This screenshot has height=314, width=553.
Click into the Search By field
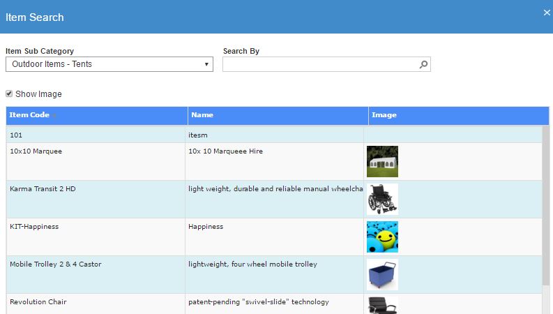[321, 64]
